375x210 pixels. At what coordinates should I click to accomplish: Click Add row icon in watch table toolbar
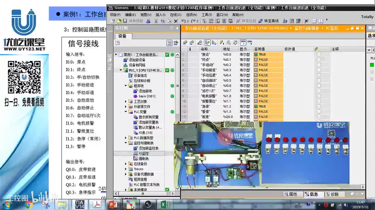pos(192,43)
